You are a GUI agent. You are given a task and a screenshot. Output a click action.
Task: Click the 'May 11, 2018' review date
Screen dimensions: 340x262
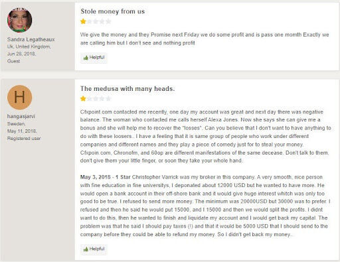[x=22, y=131]
